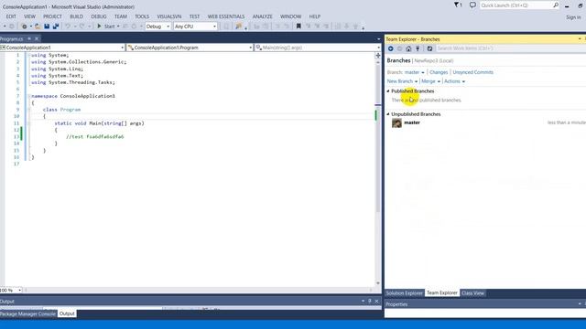The image size is (586, 329).
Task: Collapse the using directives region
Action: click(x=28, y=55)
